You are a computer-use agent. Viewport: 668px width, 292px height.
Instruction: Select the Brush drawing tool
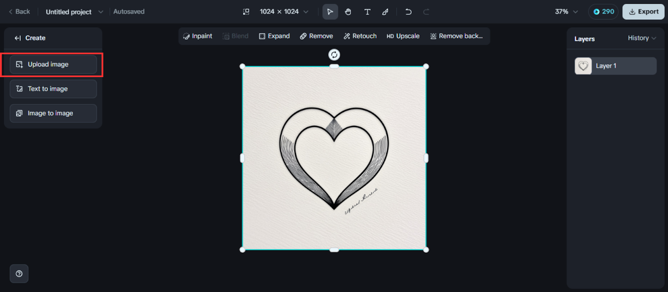(385, 11)
